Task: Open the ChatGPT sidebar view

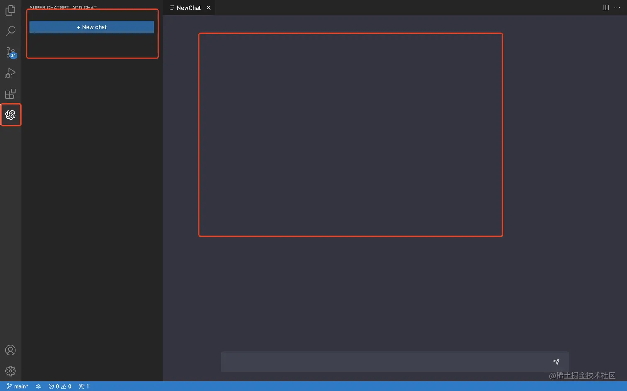Action: (x=10, y=115)
